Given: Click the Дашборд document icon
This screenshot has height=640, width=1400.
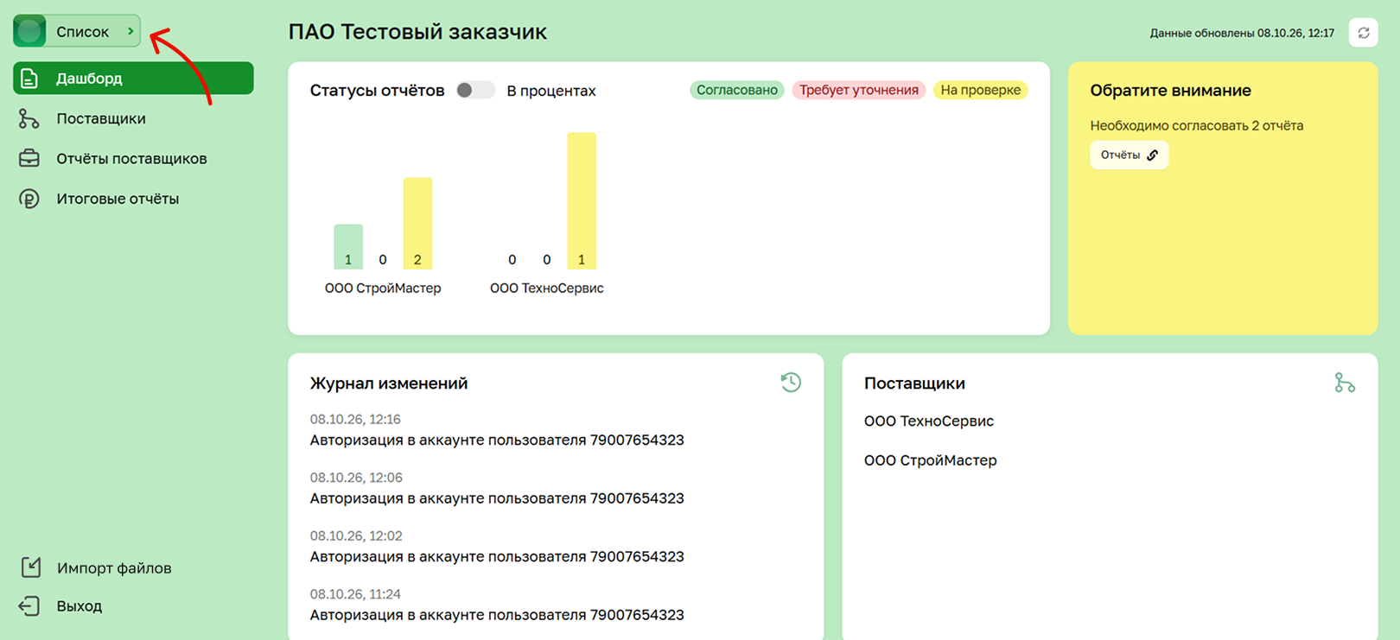Looking at the screenshot, I should coord(29,79).
